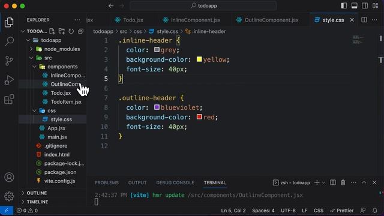This screenshot has width=384, height=216.
Task: Toggle the primary side bar visibility
Action: (344, 5)
